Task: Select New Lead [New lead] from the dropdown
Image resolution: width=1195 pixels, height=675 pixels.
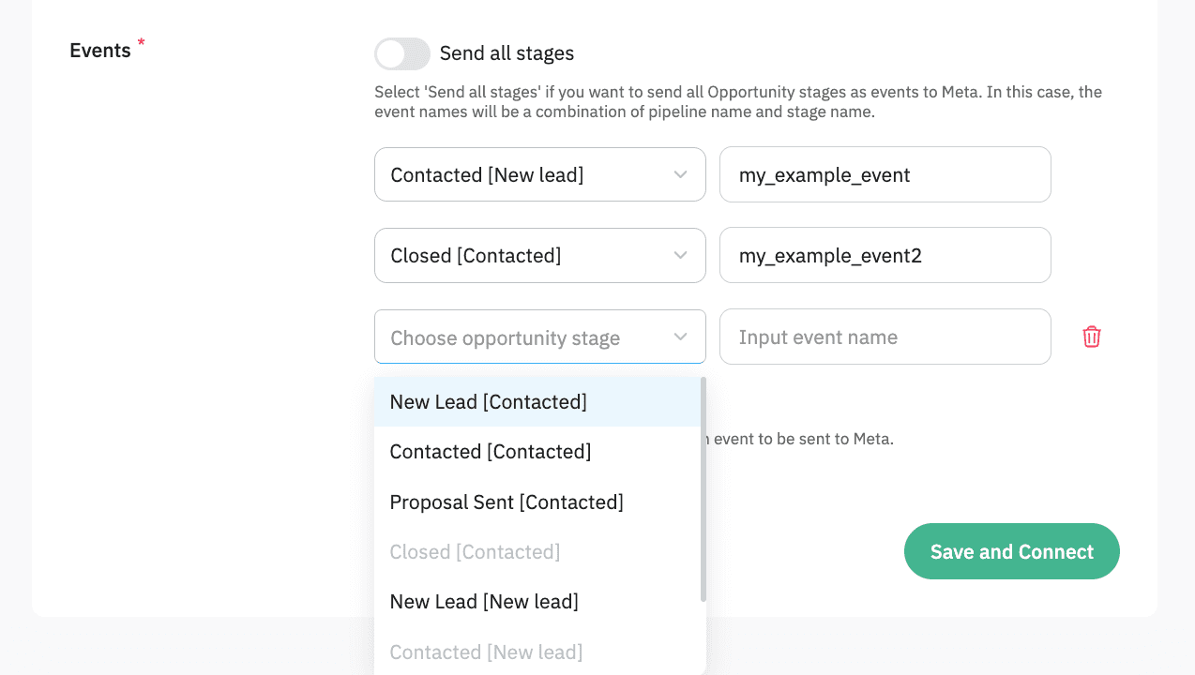Action: [x=484, y=601]
